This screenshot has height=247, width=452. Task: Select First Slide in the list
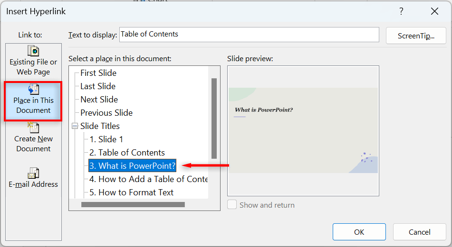pyautogui.click(x=98, y=73)
